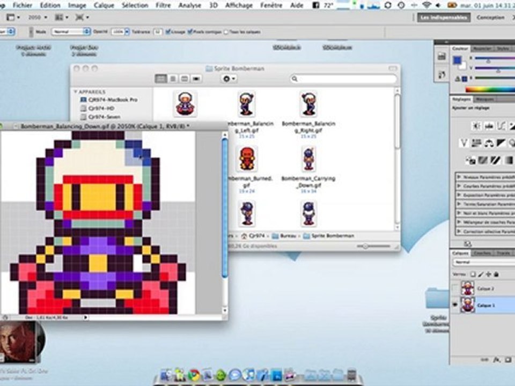Open the Calque menu
515x386 pixels.
pyautogui.click(x=104, y=5)
